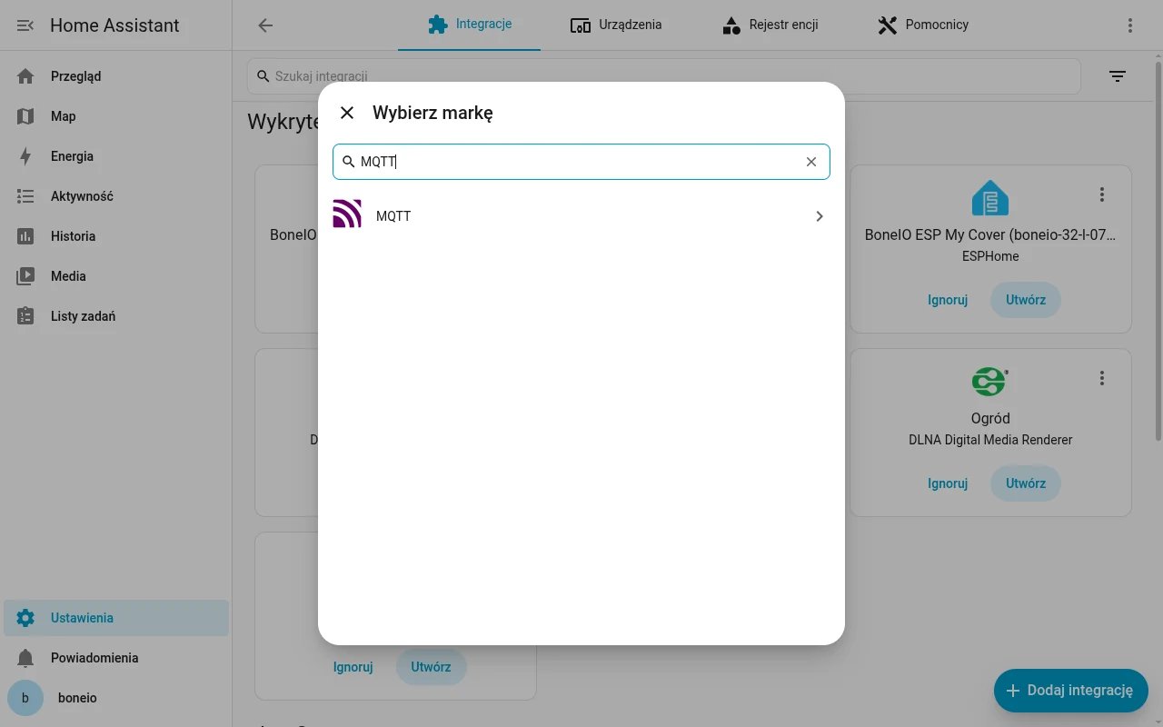Ignore the BoneIO ESP My Cover integration
Screen dimensions: 1163x727
(948, 300)
